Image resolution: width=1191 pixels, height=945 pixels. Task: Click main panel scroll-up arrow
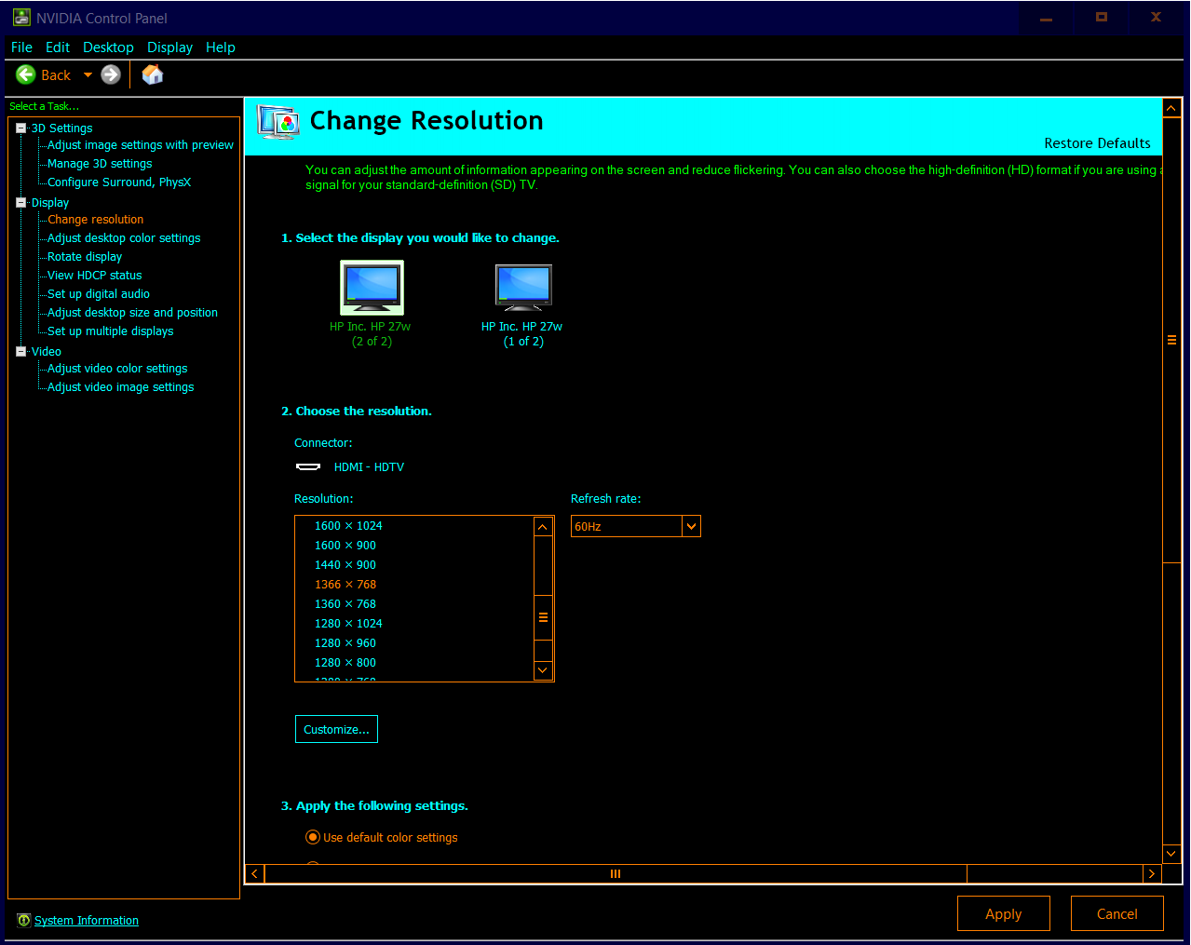pos(1171,108)
